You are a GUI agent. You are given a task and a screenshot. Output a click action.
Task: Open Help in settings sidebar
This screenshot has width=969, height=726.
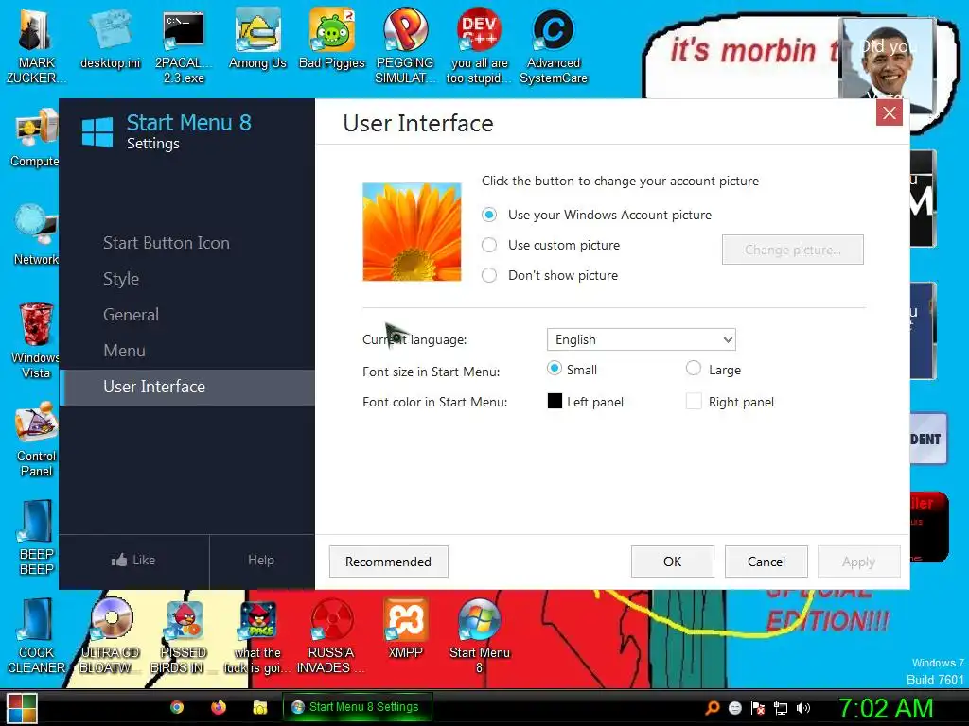click(x=261, y=560)
